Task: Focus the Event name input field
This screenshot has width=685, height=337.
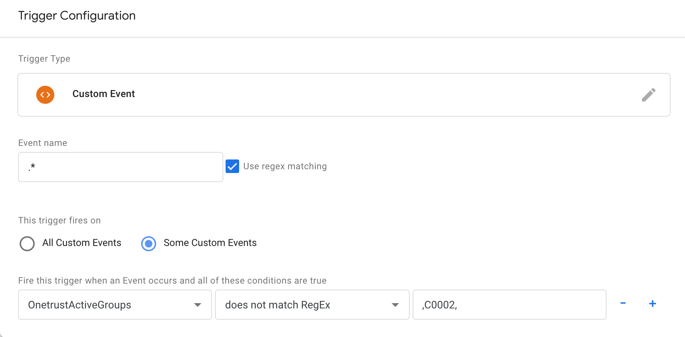Action: (120, 167)
